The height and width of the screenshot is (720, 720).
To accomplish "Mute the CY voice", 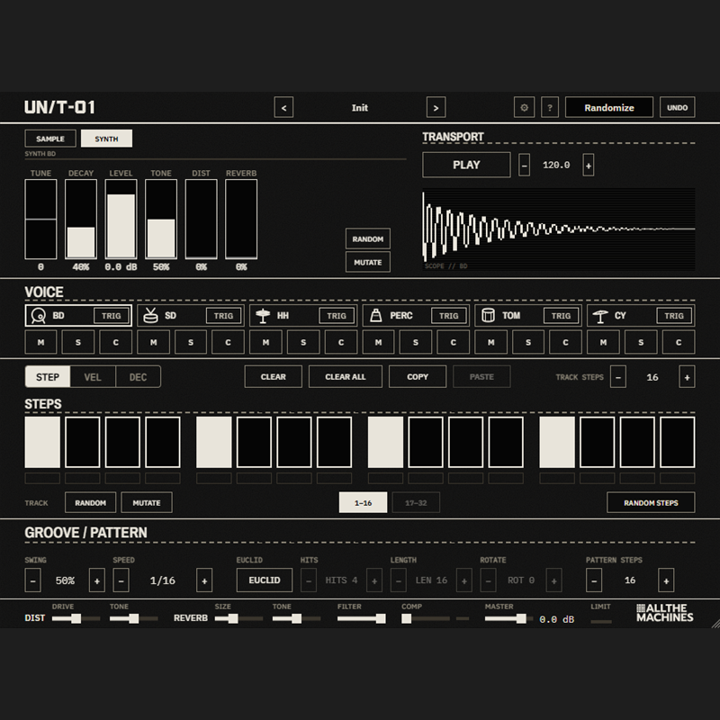I will click(x=603, y=342).
